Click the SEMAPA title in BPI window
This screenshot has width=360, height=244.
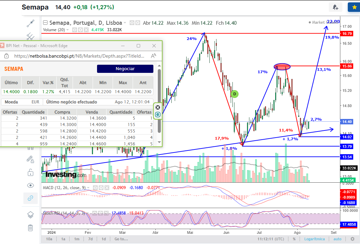click(14, 69)
